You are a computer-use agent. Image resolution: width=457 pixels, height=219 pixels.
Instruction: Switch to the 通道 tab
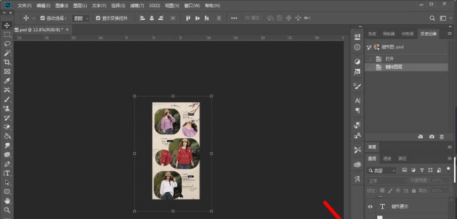[x=387, y=158]
